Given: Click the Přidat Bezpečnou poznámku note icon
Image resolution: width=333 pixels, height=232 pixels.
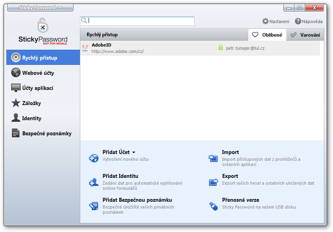Looking at the screenshot, I should pyautogui.click(x=94, y=206).
